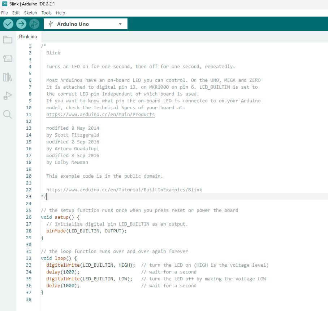Click the '// the setup function runs once' comment
Image resolution: width=328 pixels, height=311 pixels.
(139, 210)
